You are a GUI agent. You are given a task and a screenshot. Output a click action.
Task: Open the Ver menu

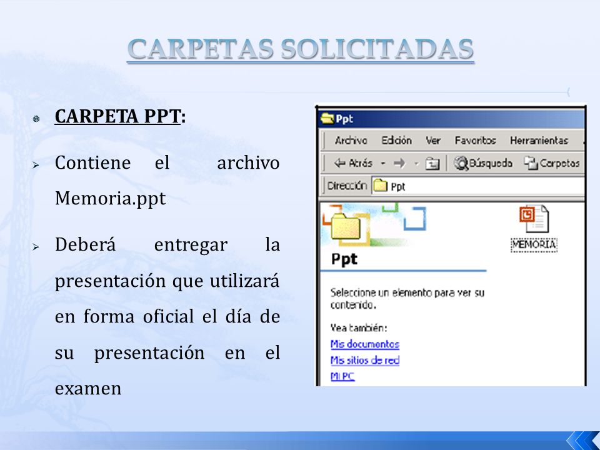(x=433, y=141)
